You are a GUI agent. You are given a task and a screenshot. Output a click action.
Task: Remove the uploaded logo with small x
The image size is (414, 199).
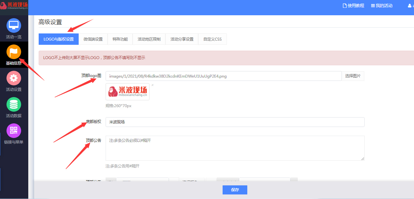tap(152, 85)
